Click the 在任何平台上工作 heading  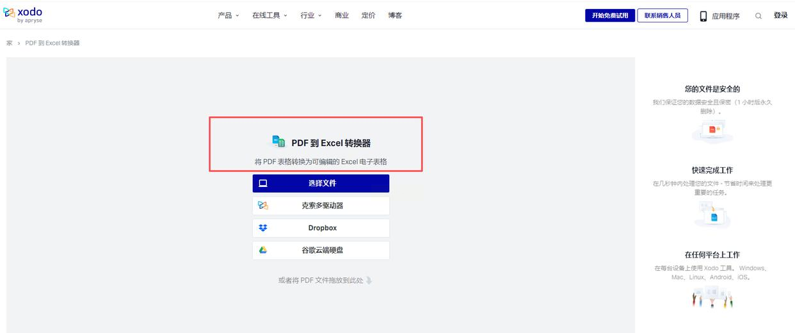coord(712,255)
